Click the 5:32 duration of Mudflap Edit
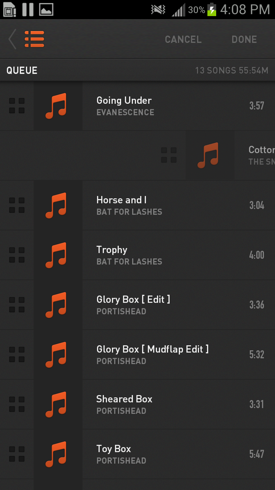This screenshot has width=275, height=490. pos(257,354)
